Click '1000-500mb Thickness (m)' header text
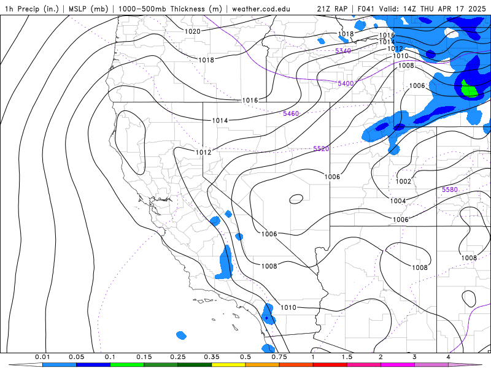The height and width of the screenshot is (368, 491). [x=170, y=9]
